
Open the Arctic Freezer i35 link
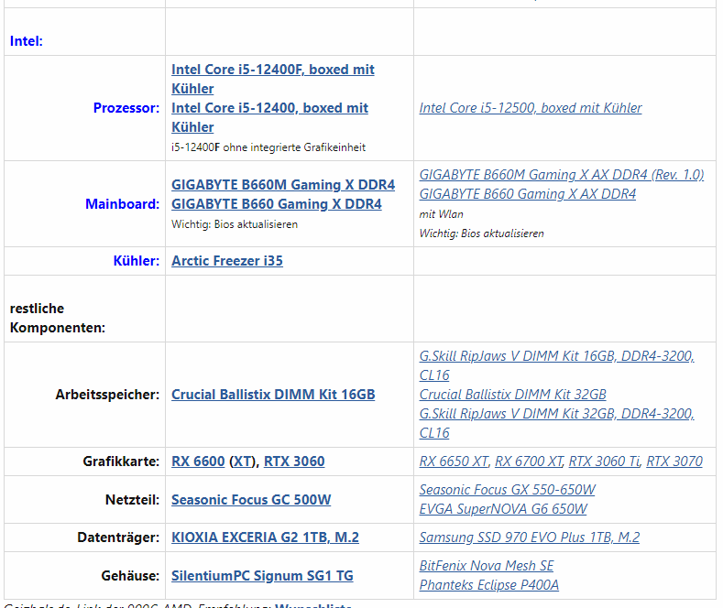[x=227, y=261]
